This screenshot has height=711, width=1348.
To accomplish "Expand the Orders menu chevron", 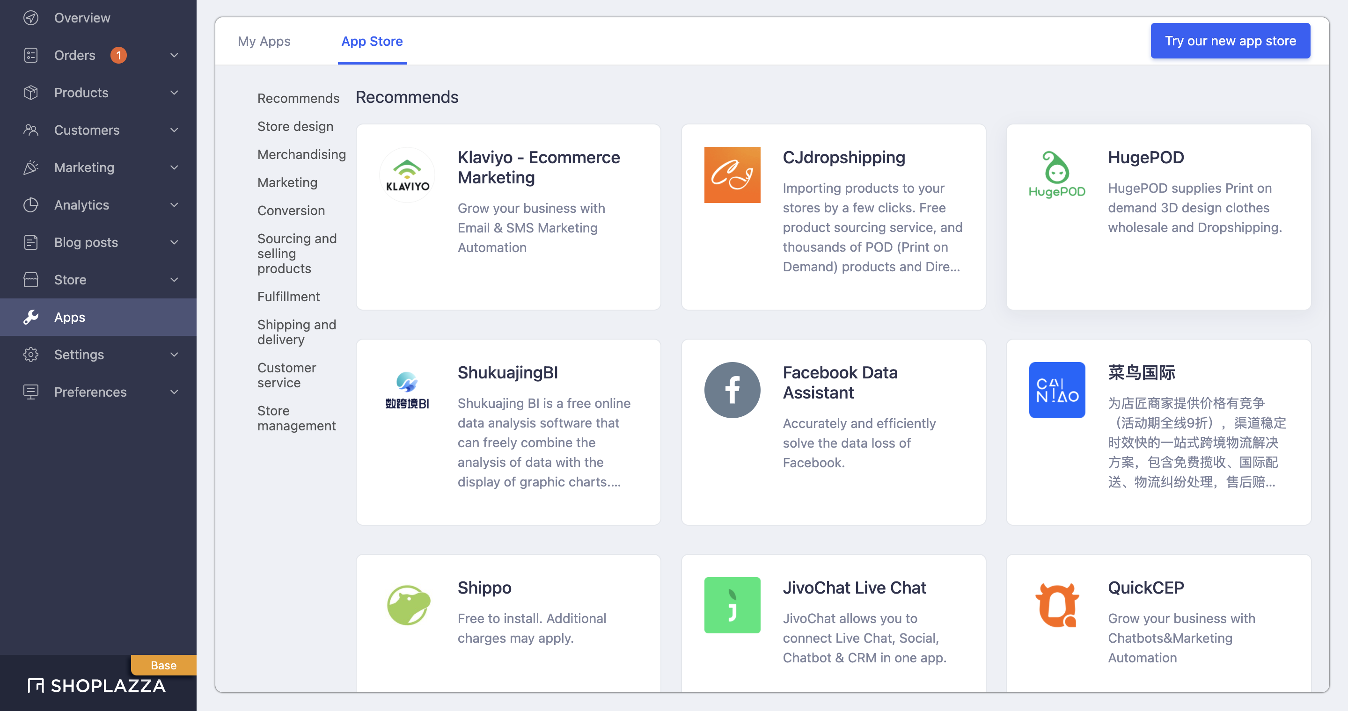I will (174, 55).
